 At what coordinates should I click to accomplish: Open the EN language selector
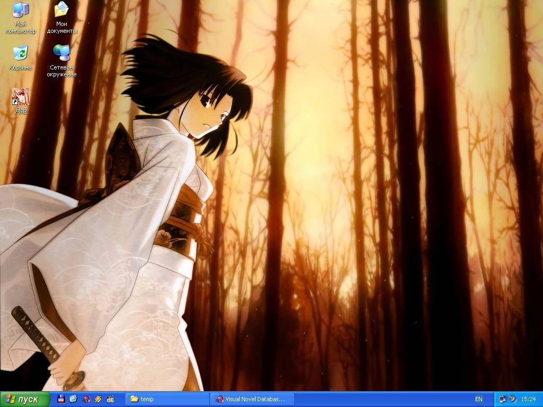coord(479,399)
